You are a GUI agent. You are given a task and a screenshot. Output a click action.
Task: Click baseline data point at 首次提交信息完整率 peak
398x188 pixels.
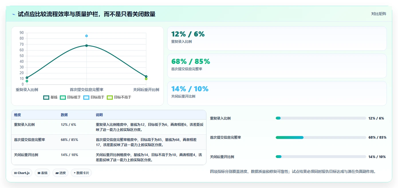click(x=86, y=46)
